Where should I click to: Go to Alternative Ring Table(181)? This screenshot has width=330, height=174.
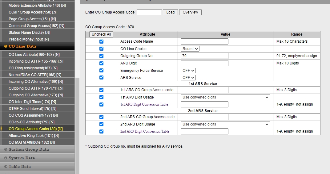(34, 136)
